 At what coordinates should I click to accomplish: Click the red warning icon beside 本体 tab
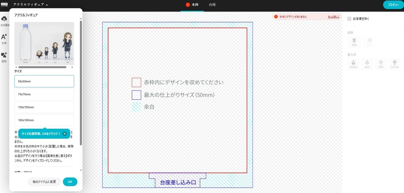point(188,5)
